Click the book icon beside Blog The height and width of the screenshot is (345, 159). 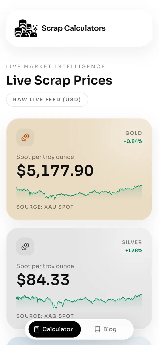coord(97,329)
